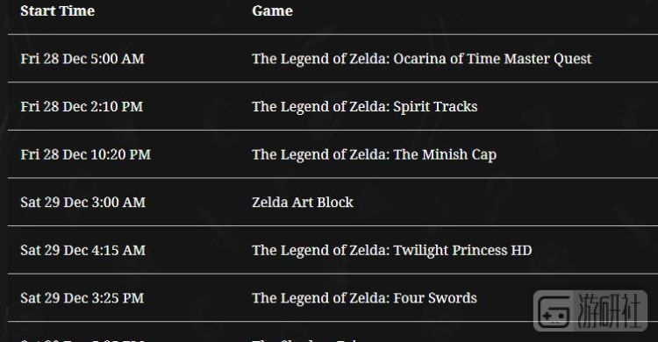Click the partially visible bottom row's start time
This screenshot has height=342, width=658.
point(82,339)
